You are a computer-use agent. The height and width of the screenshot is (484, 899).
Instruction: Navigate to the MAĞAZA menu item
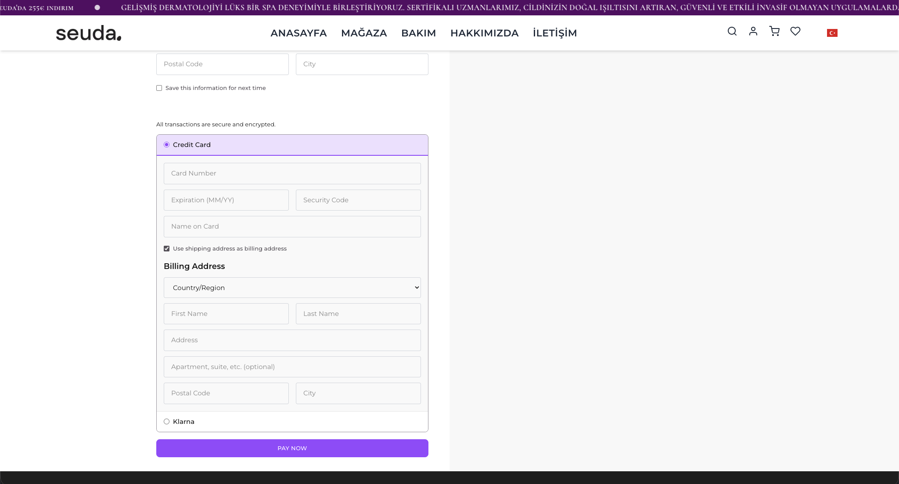[x=364, y=33]
